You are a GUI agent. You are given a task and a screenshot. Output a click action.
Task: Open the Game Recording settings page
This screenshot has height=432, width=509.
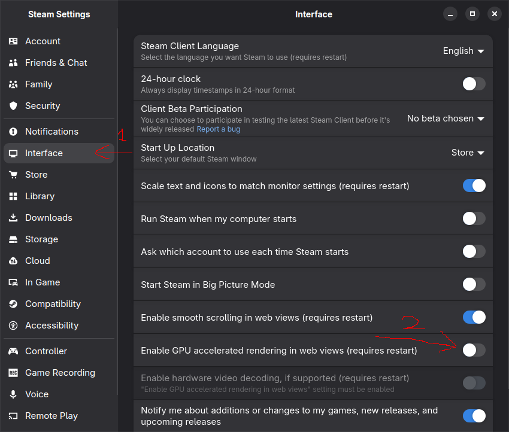60,373
